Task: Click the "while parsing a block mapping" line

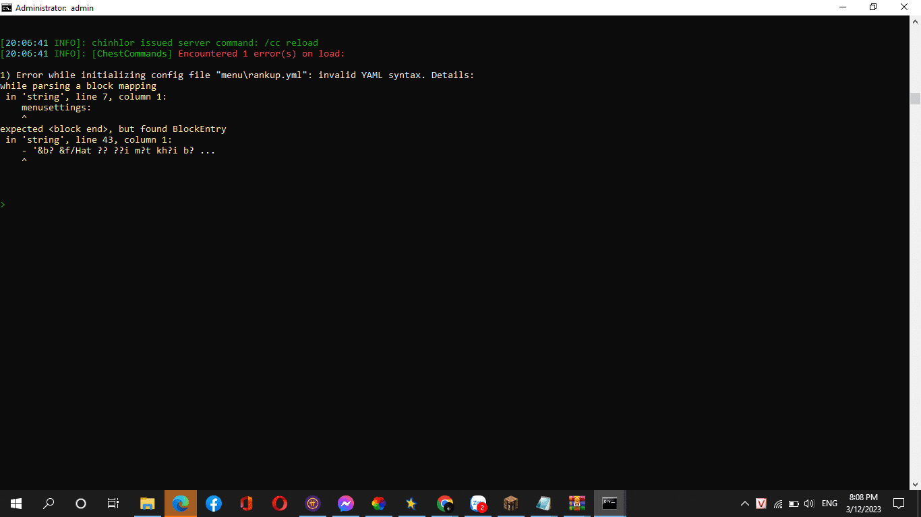Action: point(78,86)
